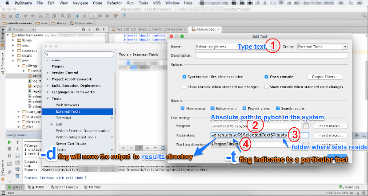The image size is (368, 196).
Task: Expand the misc folder in project tree
Action: click(12, 45)
